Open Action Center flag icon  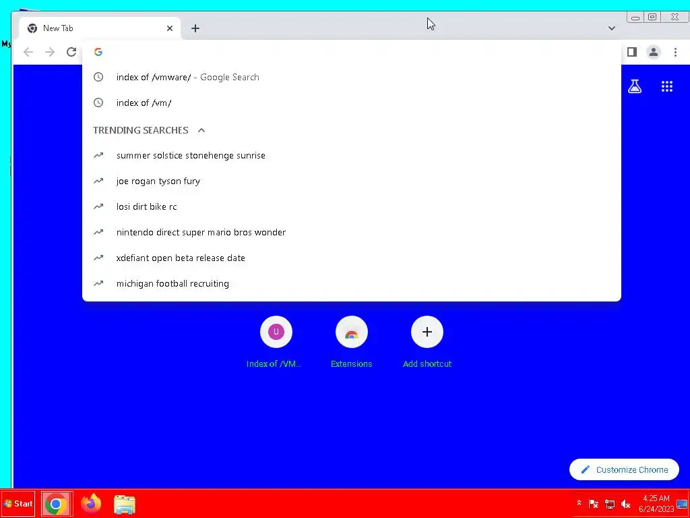(594, 504)
